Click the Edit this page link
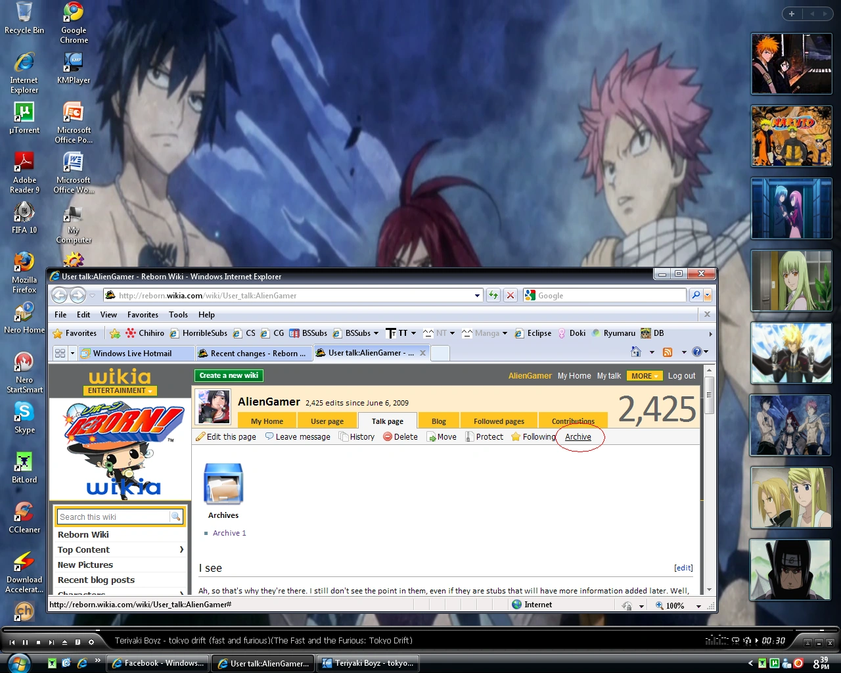Screen dimensions: 841x673 point(226,436)
